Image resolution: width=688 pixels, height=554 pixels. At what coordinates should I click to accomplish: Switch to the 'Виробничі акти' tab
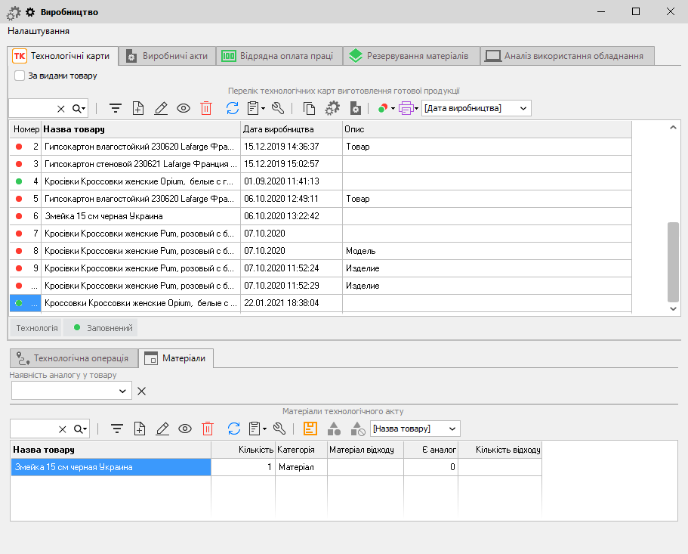pos(167,56)
